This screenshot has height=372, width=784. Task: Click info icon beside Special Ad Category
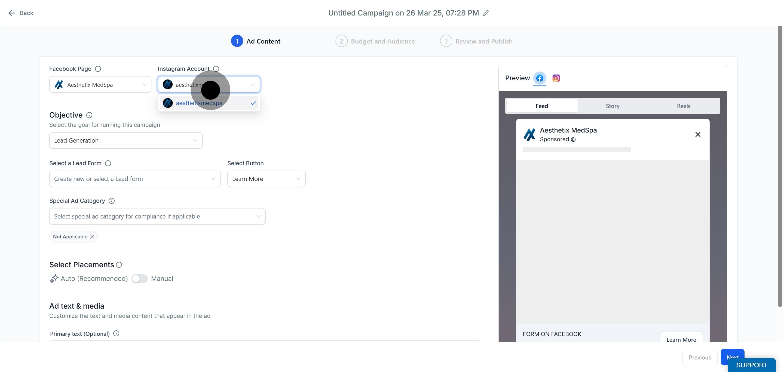pyautogui.click(x=112, y=201)
